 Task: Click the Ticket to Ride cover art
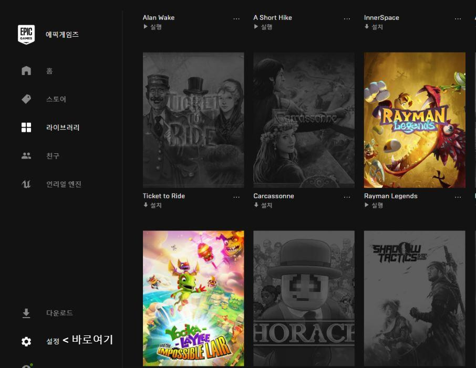click(x=193, y=120)
